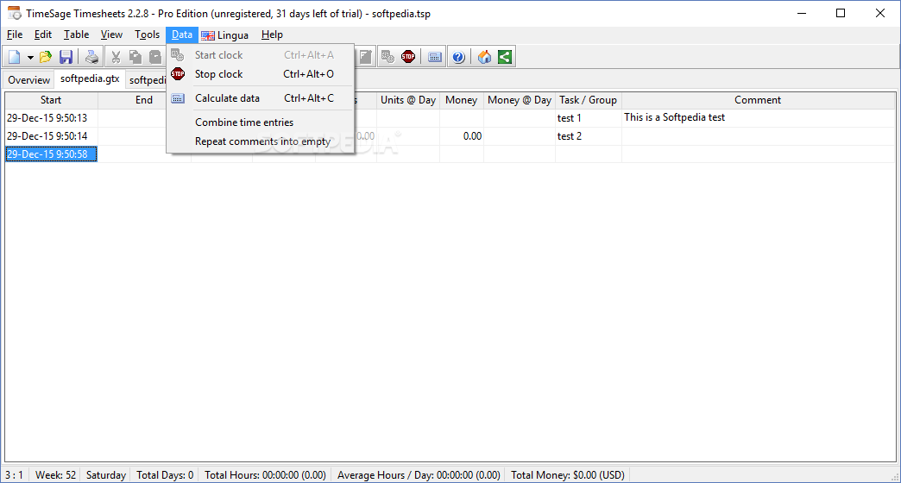Close the open Data menu
Image resolution: width=901 pixels, height=483 pixels.
pos(182,35)
